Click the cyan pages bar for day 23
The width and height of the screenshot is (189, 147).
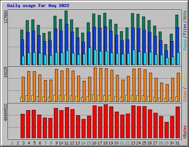pos(134,57)
